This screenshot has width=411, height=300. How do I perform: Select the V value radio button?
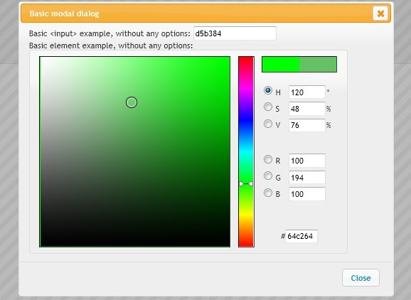(x=268, y=124)
